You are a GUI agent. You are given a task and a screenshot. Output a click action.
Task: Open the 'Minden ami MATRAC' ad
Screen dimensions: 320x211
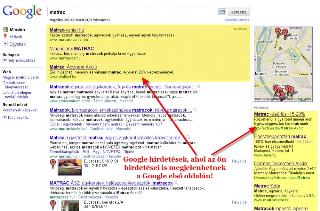click(72, 49)
